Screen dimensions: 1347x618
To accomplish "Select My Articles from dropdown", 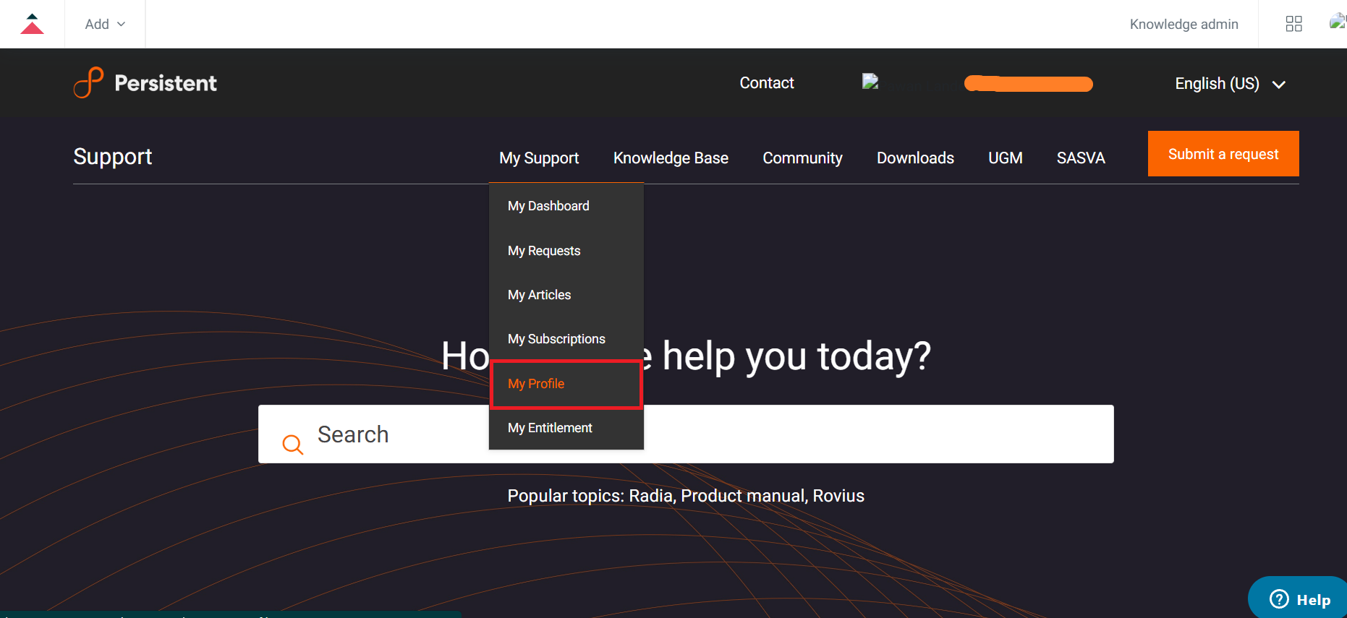I will (566, 295).
